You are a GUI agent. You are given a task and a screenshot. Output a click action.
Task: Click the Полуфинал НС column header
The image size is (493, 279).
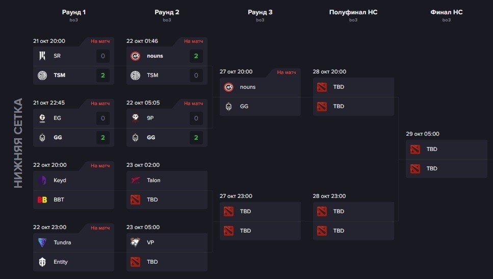tap(353, 12)
